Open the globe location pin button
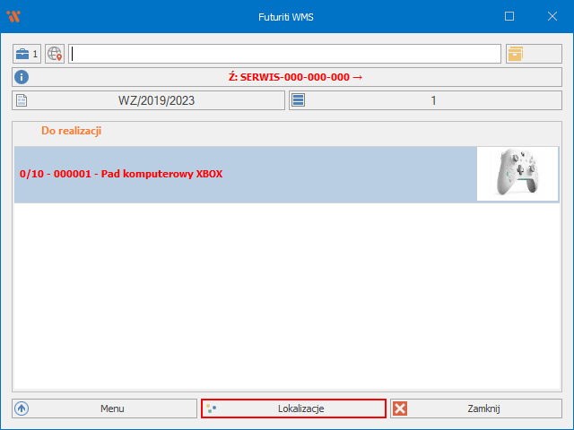The width and height of the screenshot is (574, 430). click(55, 54)
